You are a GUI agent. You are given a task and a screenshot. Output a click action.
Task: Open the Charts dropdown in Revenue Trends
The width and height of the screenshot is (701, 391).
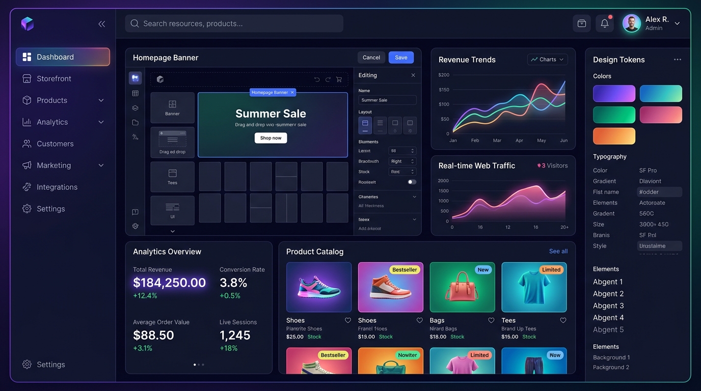point(548,60)
